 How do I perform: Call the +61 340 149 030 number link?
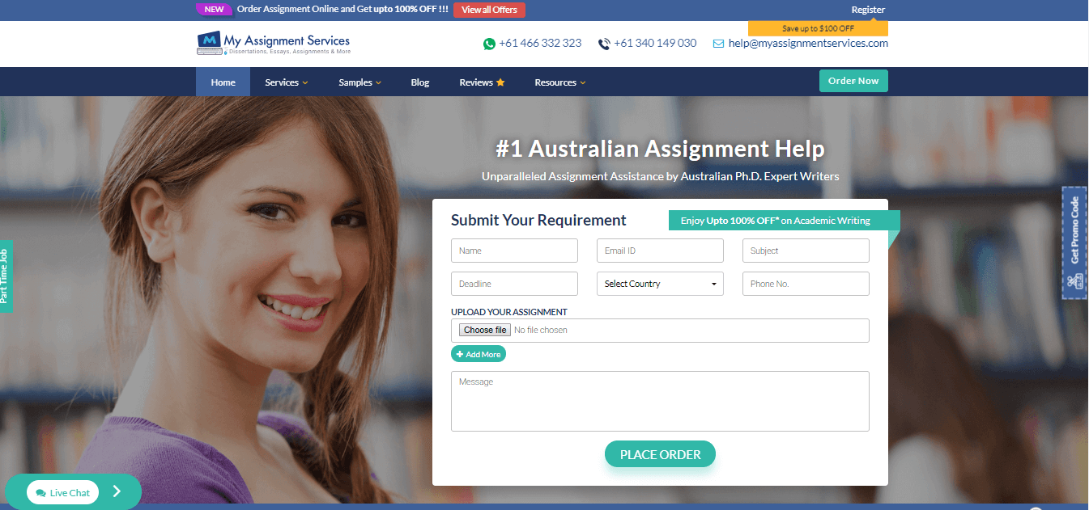click(655, 43)
